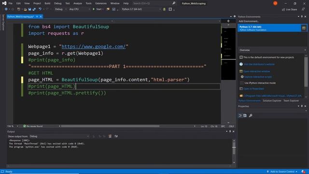Switch to the Team Explorer tab
309x174 pixels.
291,101
